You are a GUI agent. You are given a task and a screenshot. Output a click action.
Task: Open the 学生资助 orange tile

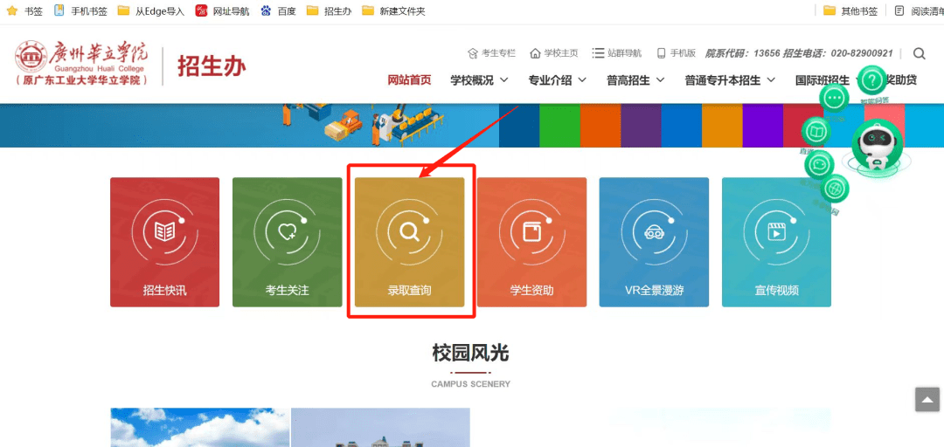tap(531, 242)
